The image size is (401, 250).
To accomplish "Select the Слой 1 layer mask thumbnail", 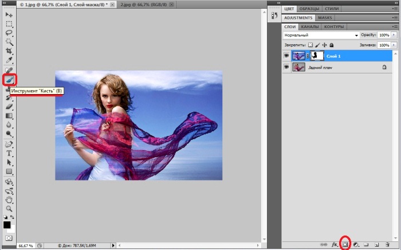I will 317,56.
